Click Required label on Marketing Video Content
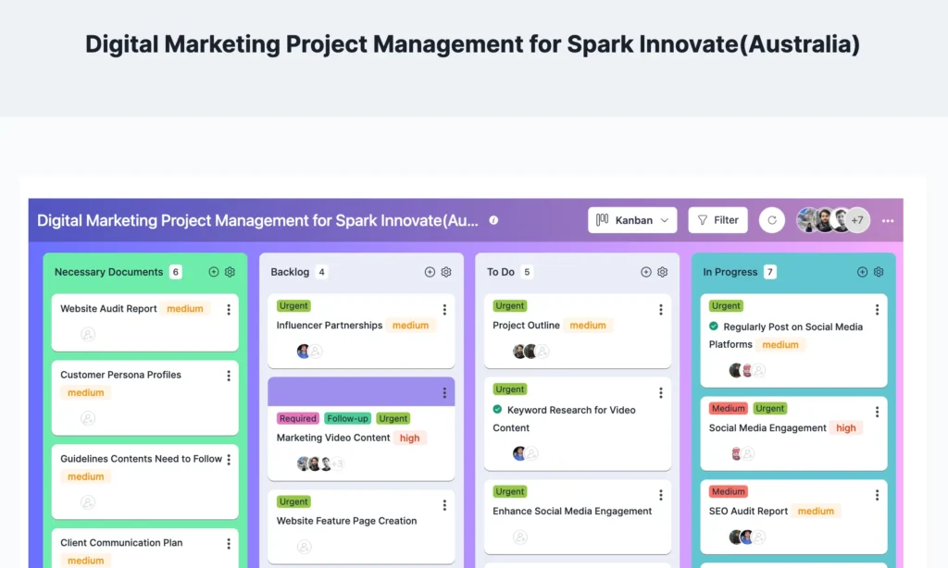Viewport: 948px width, 568px height. pyautogui.click(x=297, y=418)
